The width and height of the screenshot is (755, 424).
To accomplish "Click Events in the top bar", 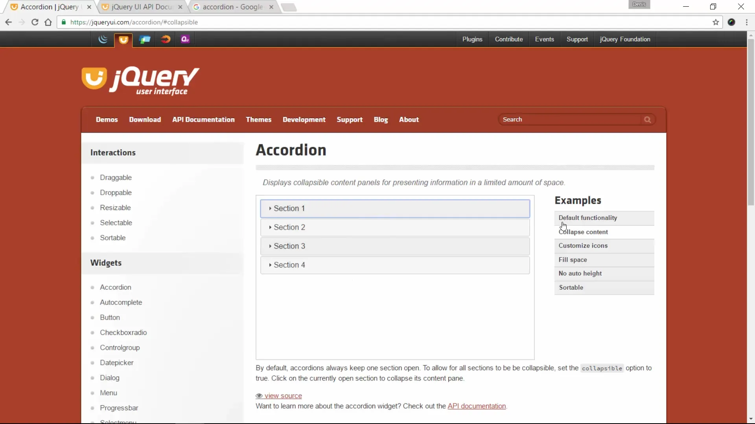I will 544,39.
